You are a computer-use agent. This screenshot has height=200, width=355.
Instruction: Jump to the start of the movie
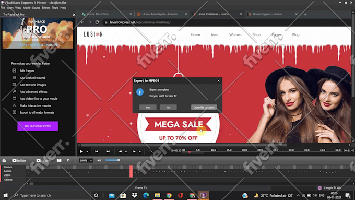[x=97, y=151]
